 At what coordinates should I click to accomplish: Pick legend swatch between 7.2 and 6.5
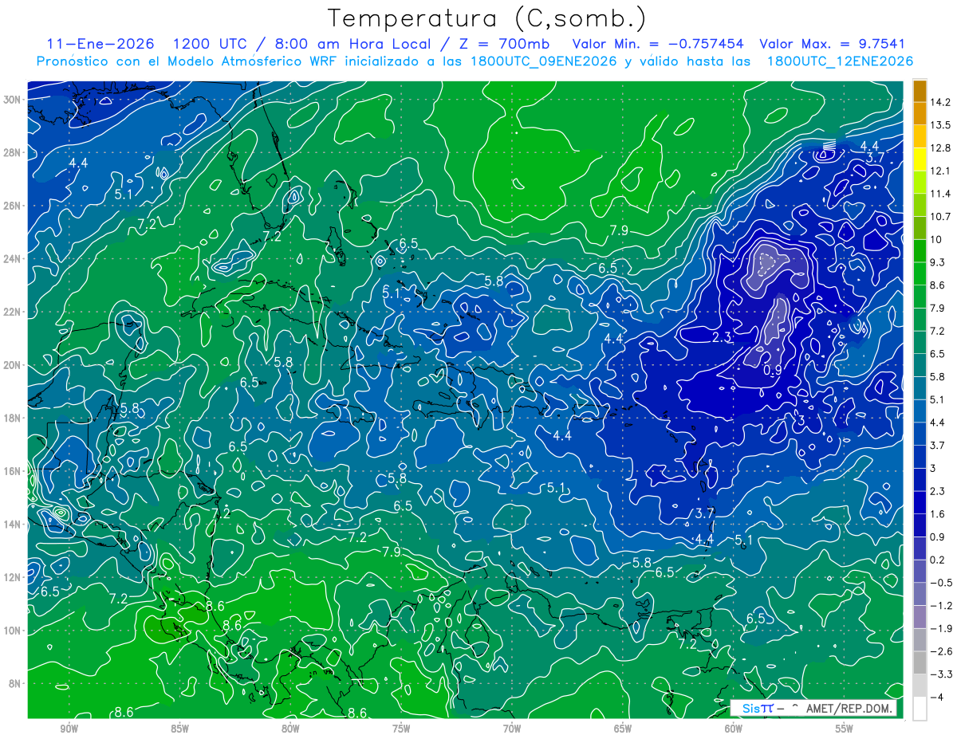(x=920, y=342)
